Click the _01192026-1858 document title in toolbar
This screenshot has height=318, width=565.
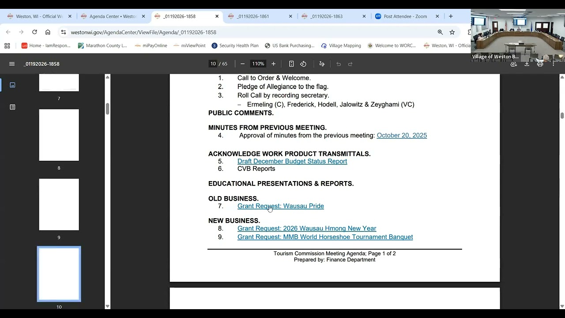click(41, 64)
